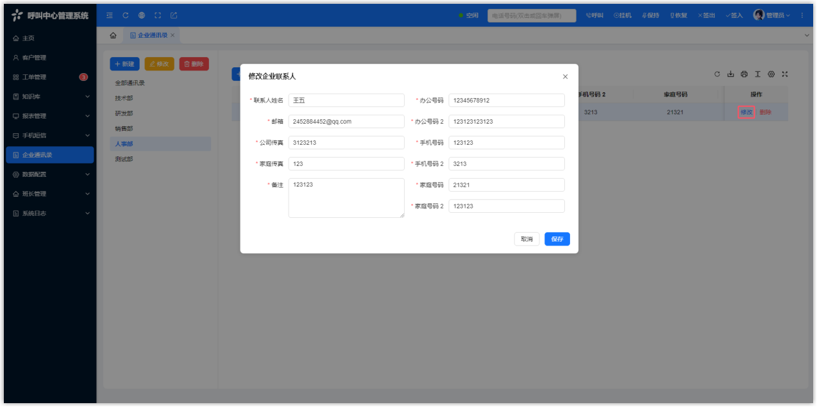Image resolution: width=817 pixels, height=407 pixels.
Task: Select 工单管理 in the sidebar
Action: [35, 78]
